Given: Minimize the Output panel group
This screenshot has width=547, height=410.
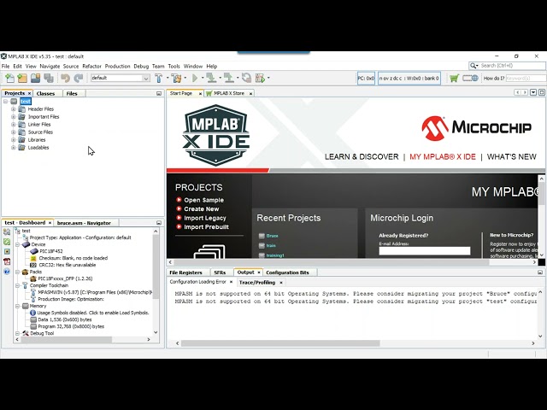Looking at the screenshot, I should point(540,272).
